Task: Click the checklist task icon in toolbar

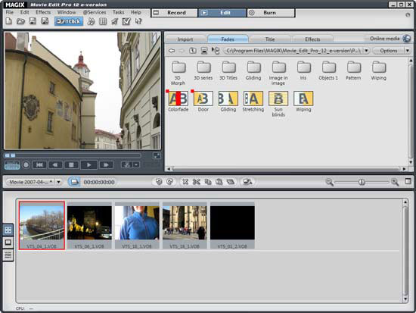Action: [126, 21]
